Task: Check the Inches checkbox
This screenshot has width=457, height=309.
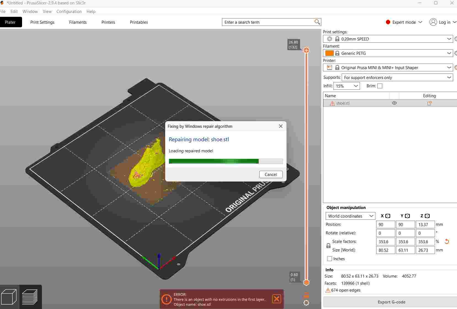Action: click(330, 259)
